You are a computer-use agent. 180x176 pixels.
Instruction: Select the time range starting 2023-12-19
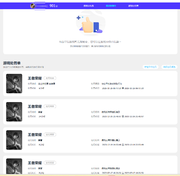123,145
